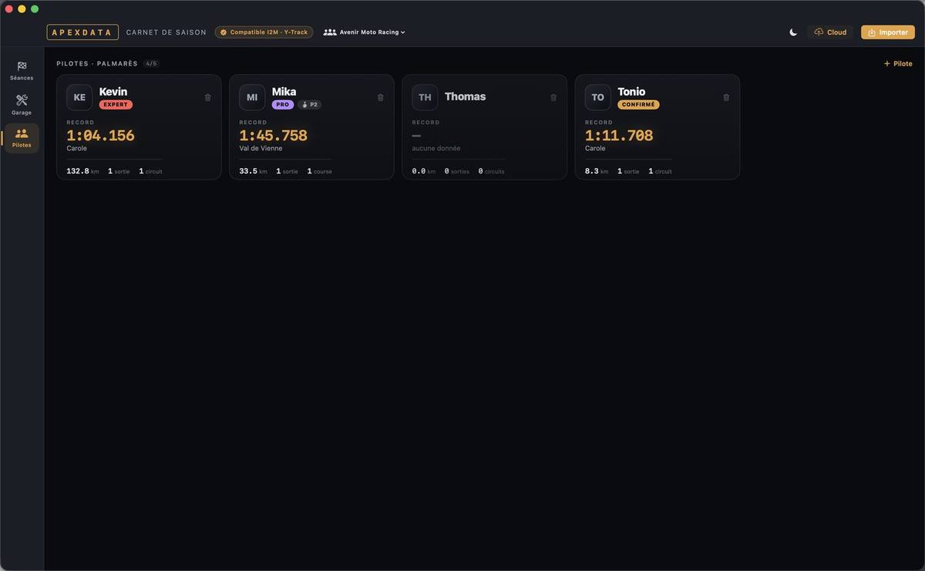
Task: Click the Compatible I2M · Y-Track badge
Action: (x=264, y=32)
